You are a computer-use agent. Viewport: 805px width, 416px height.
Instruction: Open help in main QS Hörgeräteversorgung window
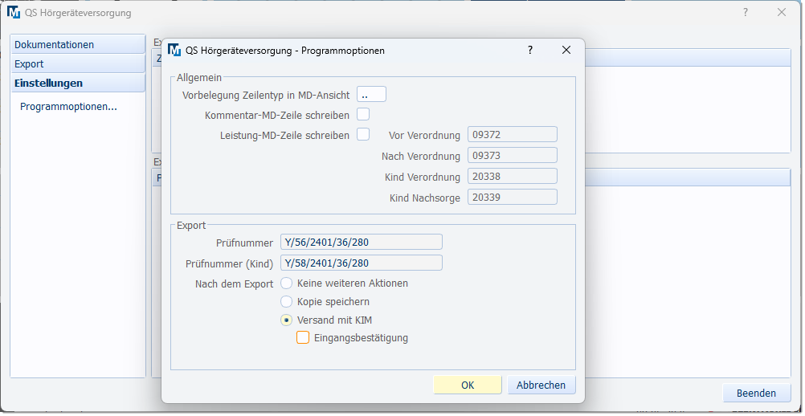(746, 12)
